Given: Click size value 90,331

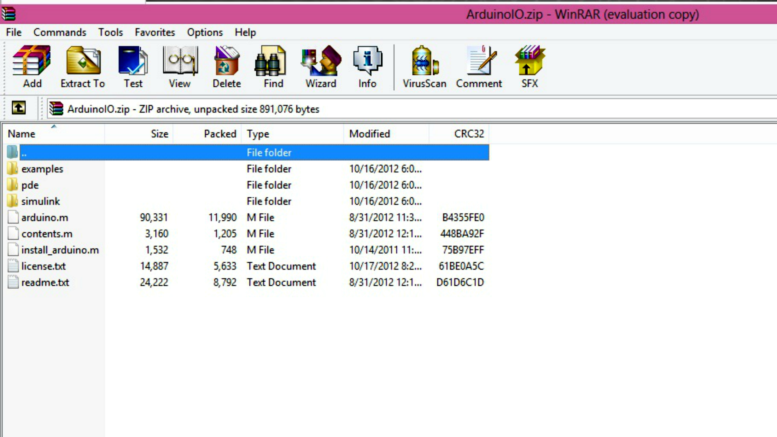Looking at the screenshot, I should pos(154,217).
